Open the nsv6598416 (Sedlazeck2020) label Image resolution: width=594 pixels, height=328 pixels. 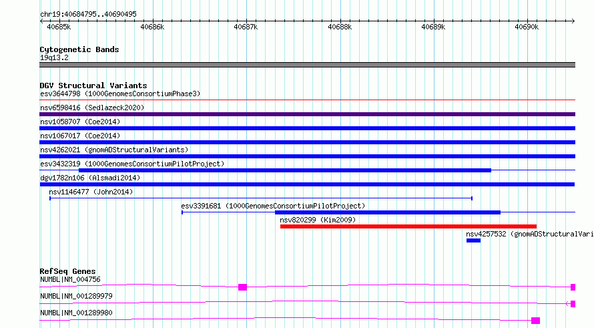click(92, 108)
